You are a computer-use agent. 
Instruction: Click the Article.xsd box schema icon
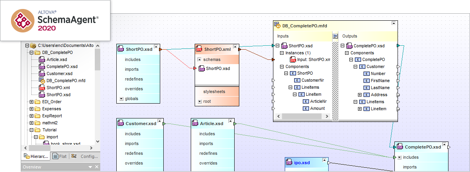195,124
